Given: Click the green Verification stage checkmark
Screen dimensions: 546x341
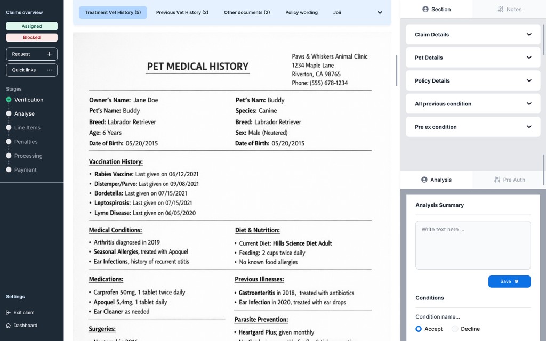Looking at the screenshot, I should pyautogui.click(x=9, y=100).
